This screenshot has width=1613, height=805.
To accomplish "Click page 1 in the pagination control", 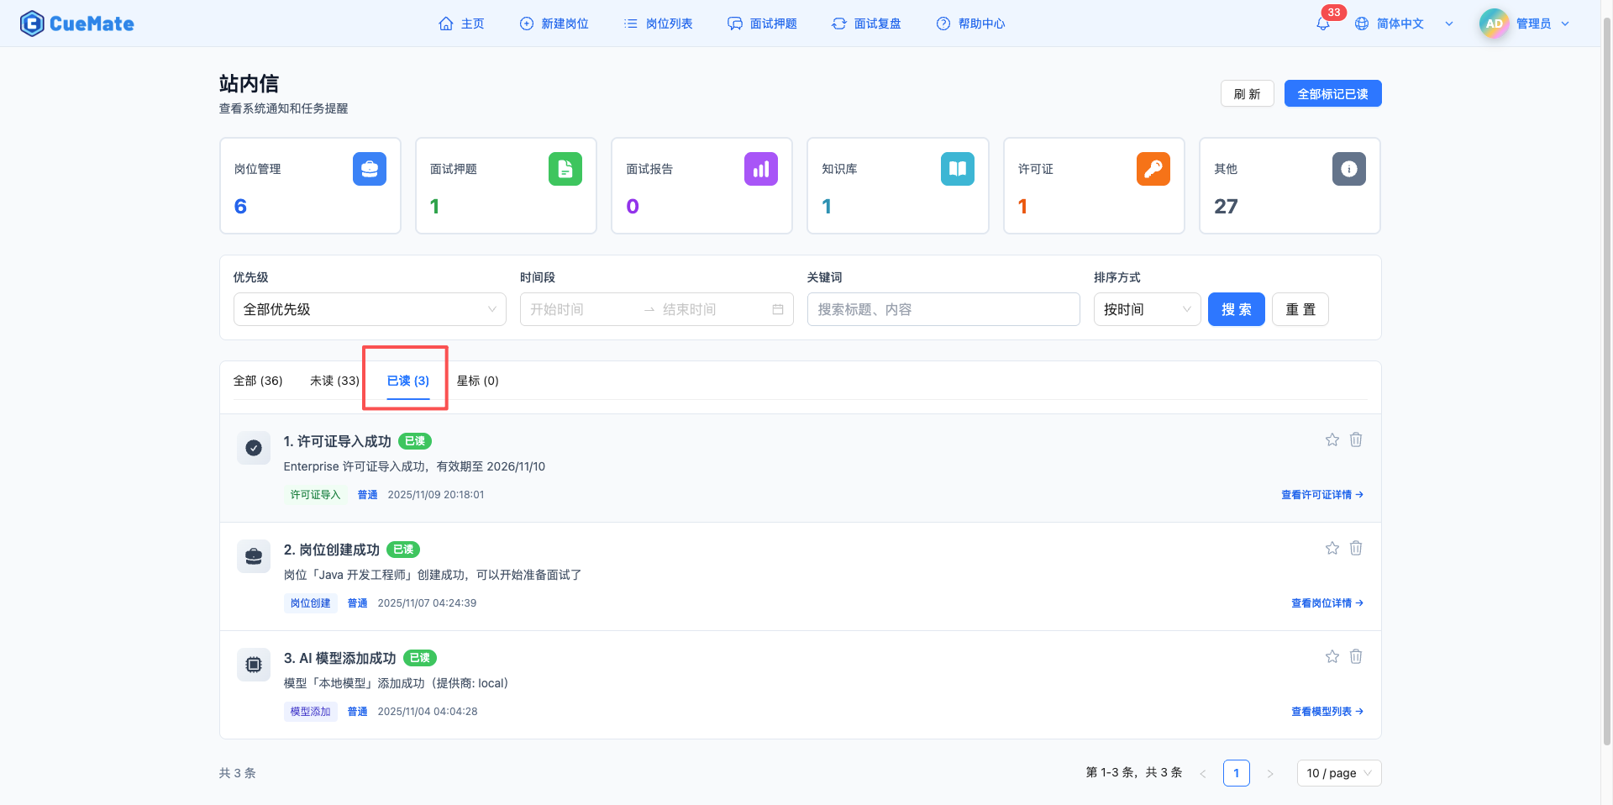I will 1236,773.
